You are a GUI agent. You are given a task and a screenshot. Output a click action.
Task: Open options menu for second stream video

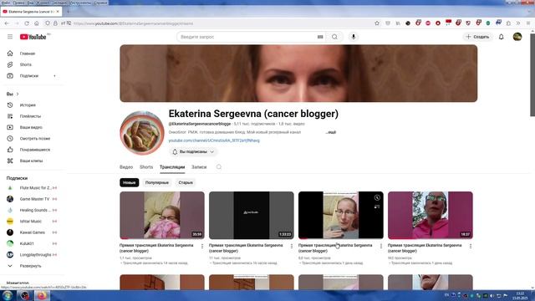point(292,246)
